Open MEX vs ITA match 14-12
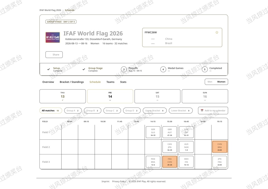The height and width of the screenshot is (189, 268). pos(186,162)
